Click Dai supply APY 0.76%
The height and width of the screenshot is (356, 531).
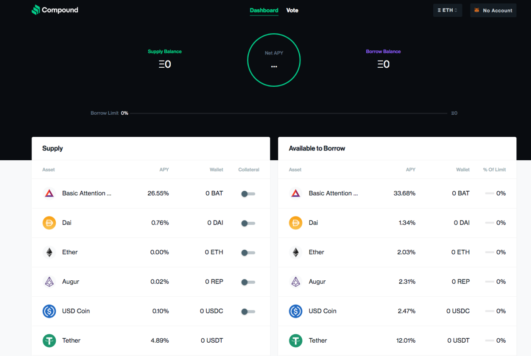[x=160, y=223]
